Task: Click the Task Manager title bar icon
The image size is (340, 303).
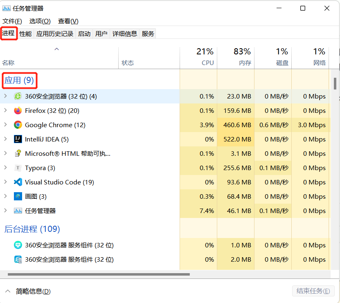Action: point(6,9)
